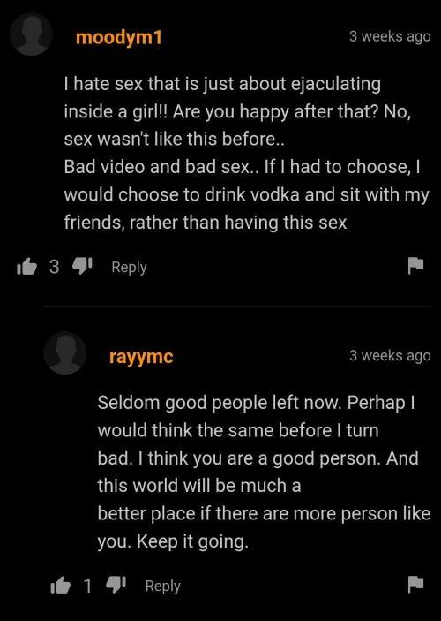The image size is (441, 621).
Task: Click the 3 weeks ago timestamp on moodym1's comment
Action: pyautogui.click(x=390, y=36)
